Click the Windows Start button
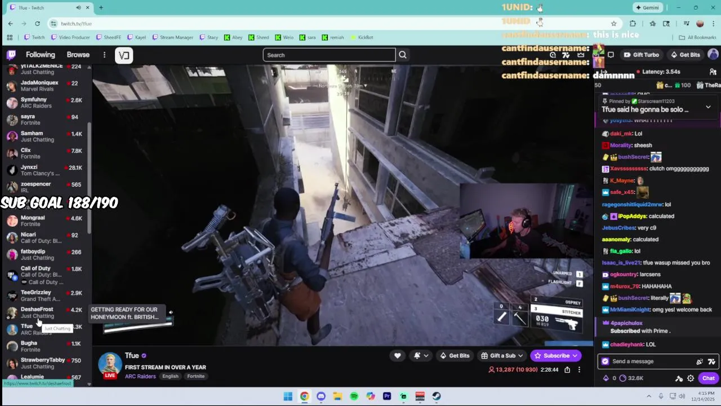 pos(288,396)
